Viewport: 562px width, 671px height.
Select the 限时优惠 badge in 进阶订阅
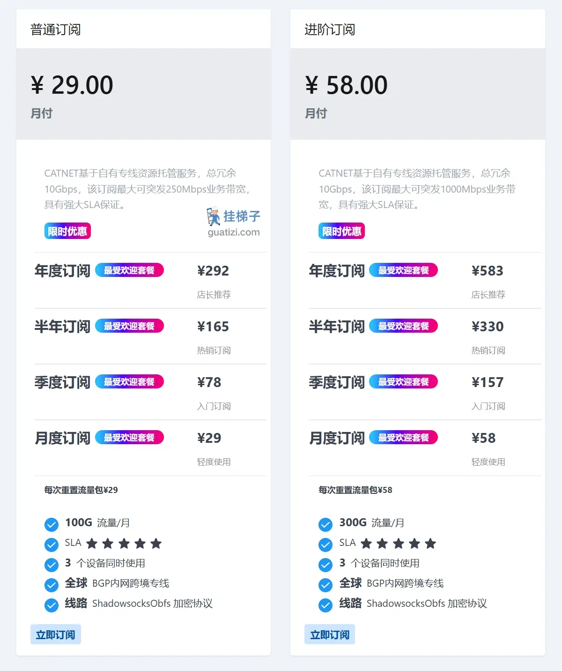pyautogui.click(x=341, y=231)
